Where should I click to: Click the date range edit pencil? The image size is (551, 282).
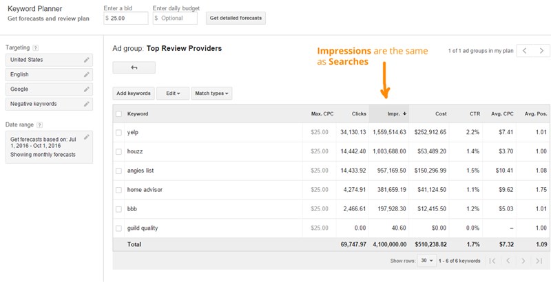coord(86,138)
